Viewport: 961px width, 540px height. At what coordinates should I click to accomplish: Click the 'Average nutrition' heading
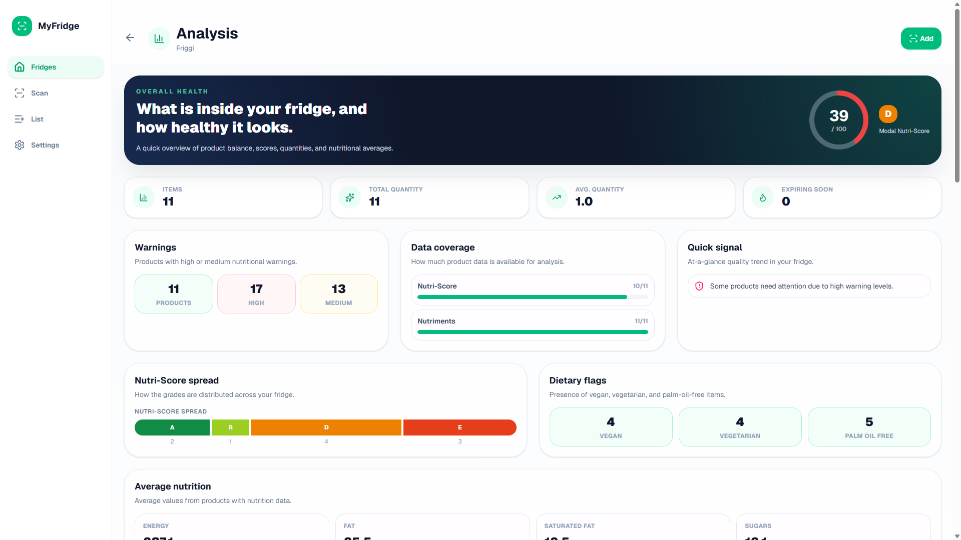coord(173,486)
